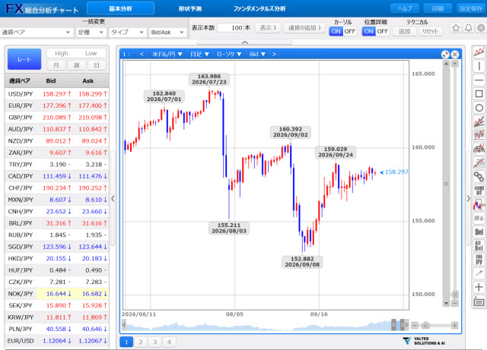Screen dimensions: 487x350
Task: Open the 通貨ペア batch dropdown
Action: (x=37, y=32)
